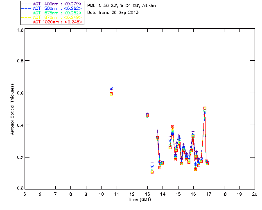262x210 pixels.
Task: Click the x-axis tick label 5
Action: (25, 194)
